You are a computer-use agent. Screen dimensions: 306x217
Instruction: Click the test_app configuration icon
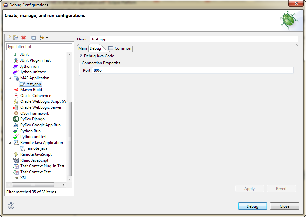pos(22,84)
